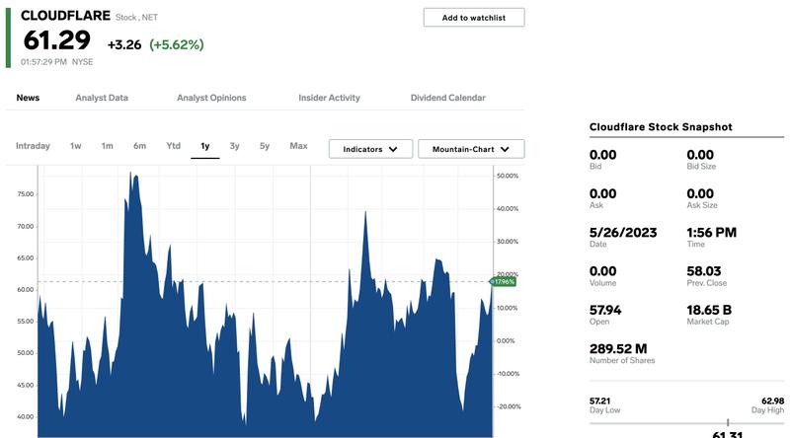Open the News tab

click(28, 98)
